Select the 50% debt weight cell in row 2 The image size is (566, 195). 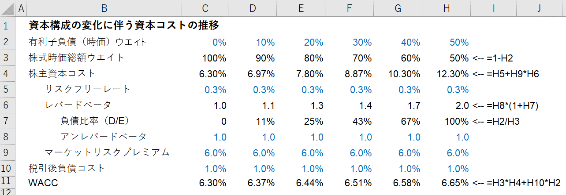point(459,42)
